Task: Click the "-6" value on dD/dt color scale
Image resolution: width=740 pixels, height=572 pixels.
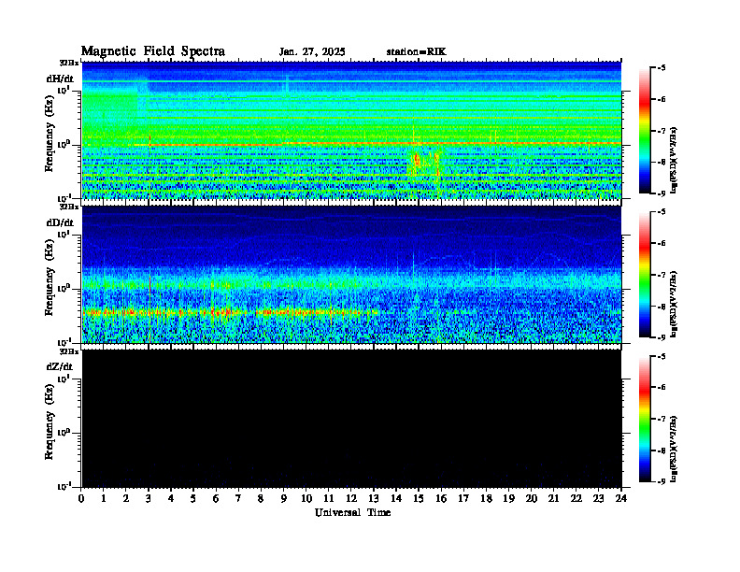Action: pos(662,243)
